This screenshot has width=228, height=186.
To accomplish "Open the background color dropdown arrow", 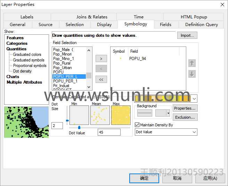I will click(x=168, y=113).
